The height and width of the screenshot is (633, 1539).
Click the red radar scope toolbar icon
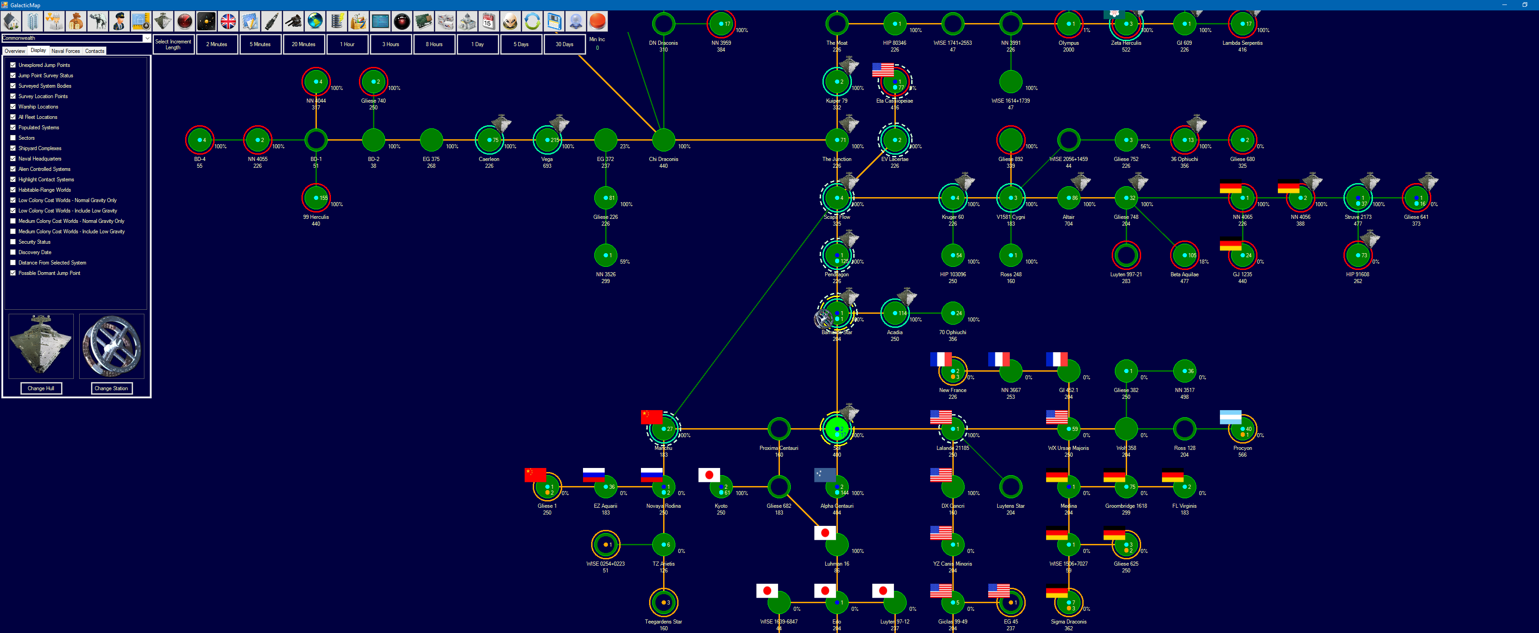(x=185, y=22)
